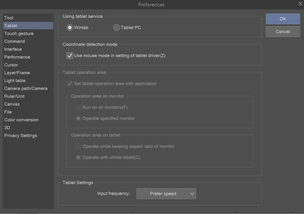
Task: Go to Interface preferences
Action: click(x=13, y=49)
